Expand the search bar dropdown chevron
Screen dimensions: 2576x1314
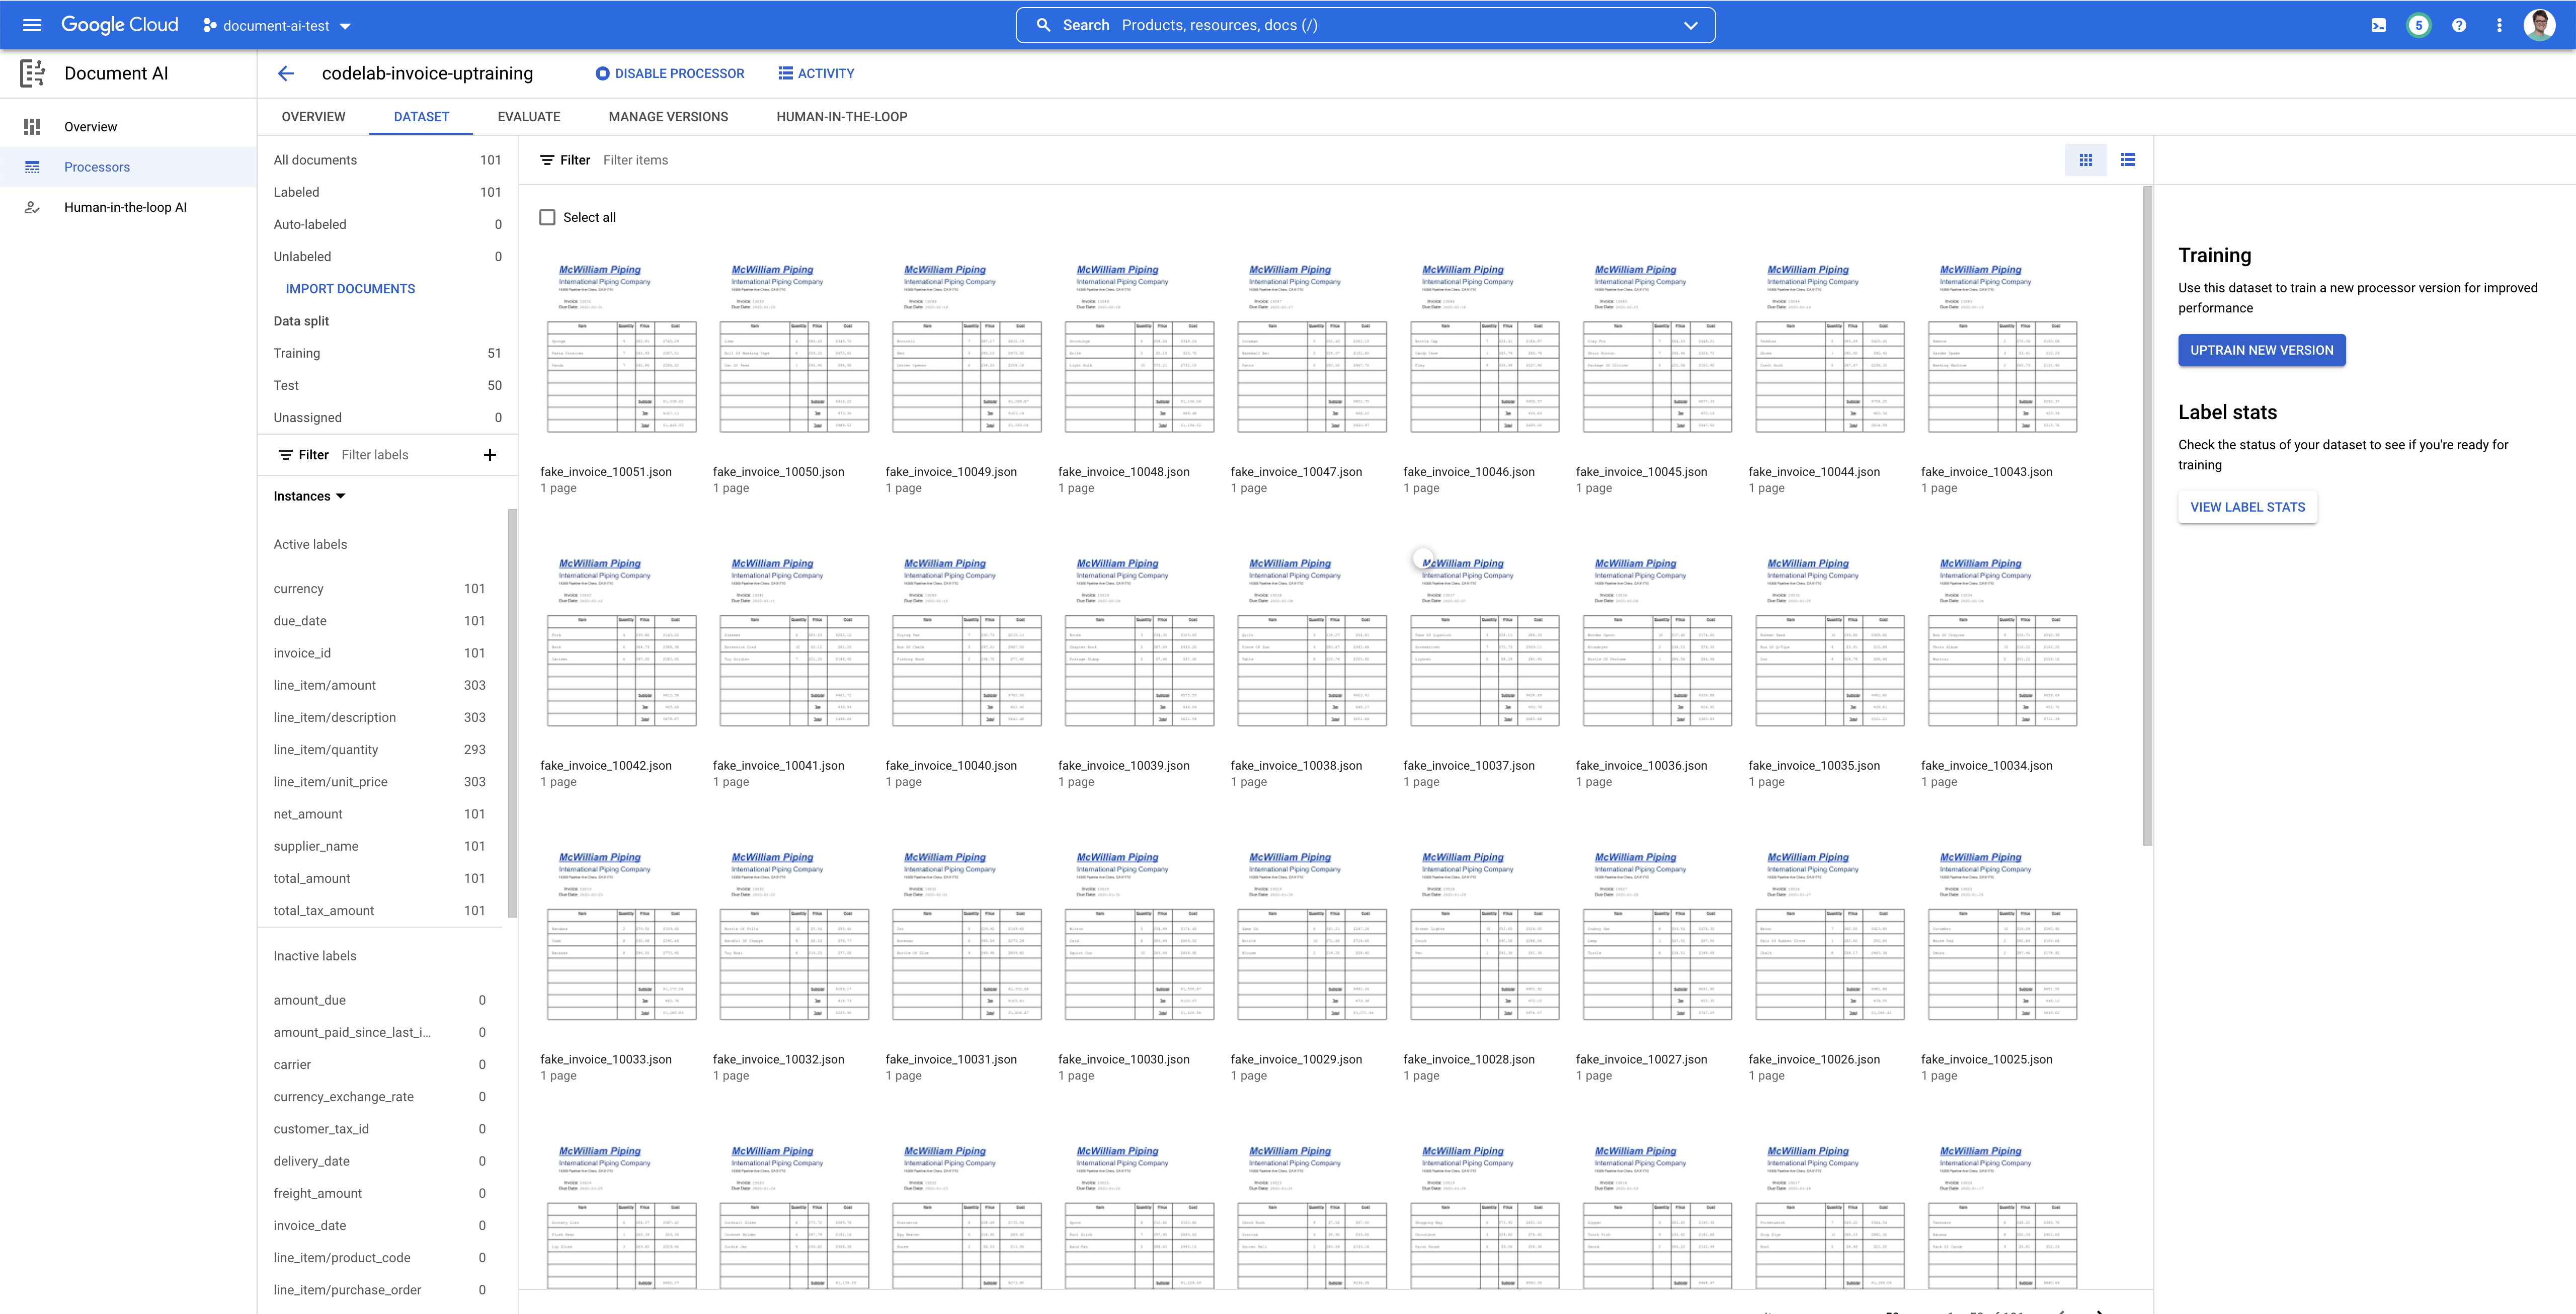tap(1690, 25)
